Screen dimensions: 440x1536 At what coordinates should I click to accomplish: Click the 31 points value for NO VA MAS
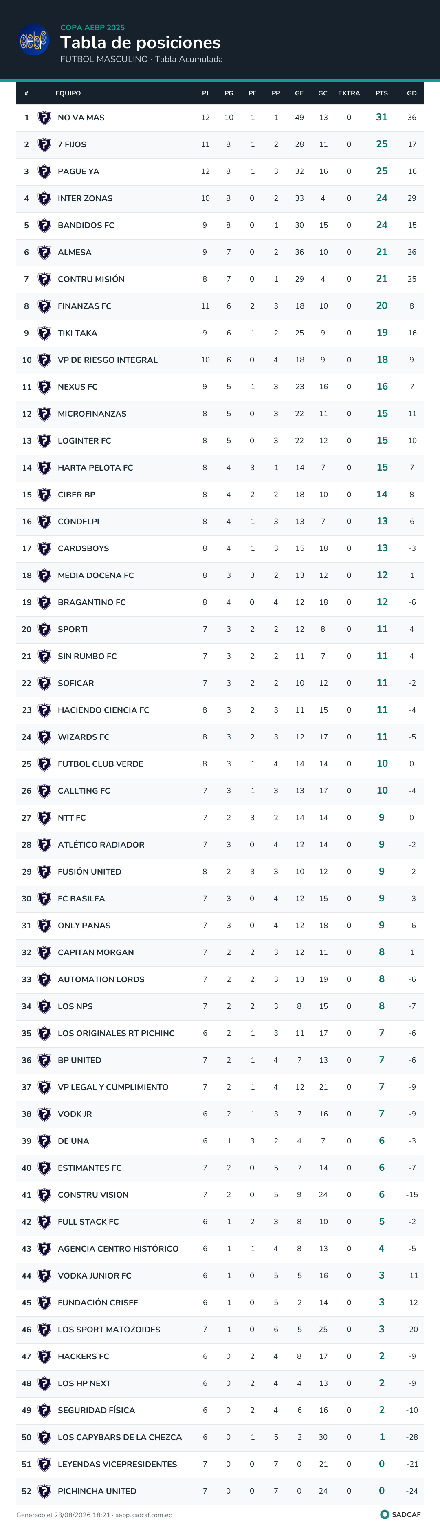(x=382, y=118)
